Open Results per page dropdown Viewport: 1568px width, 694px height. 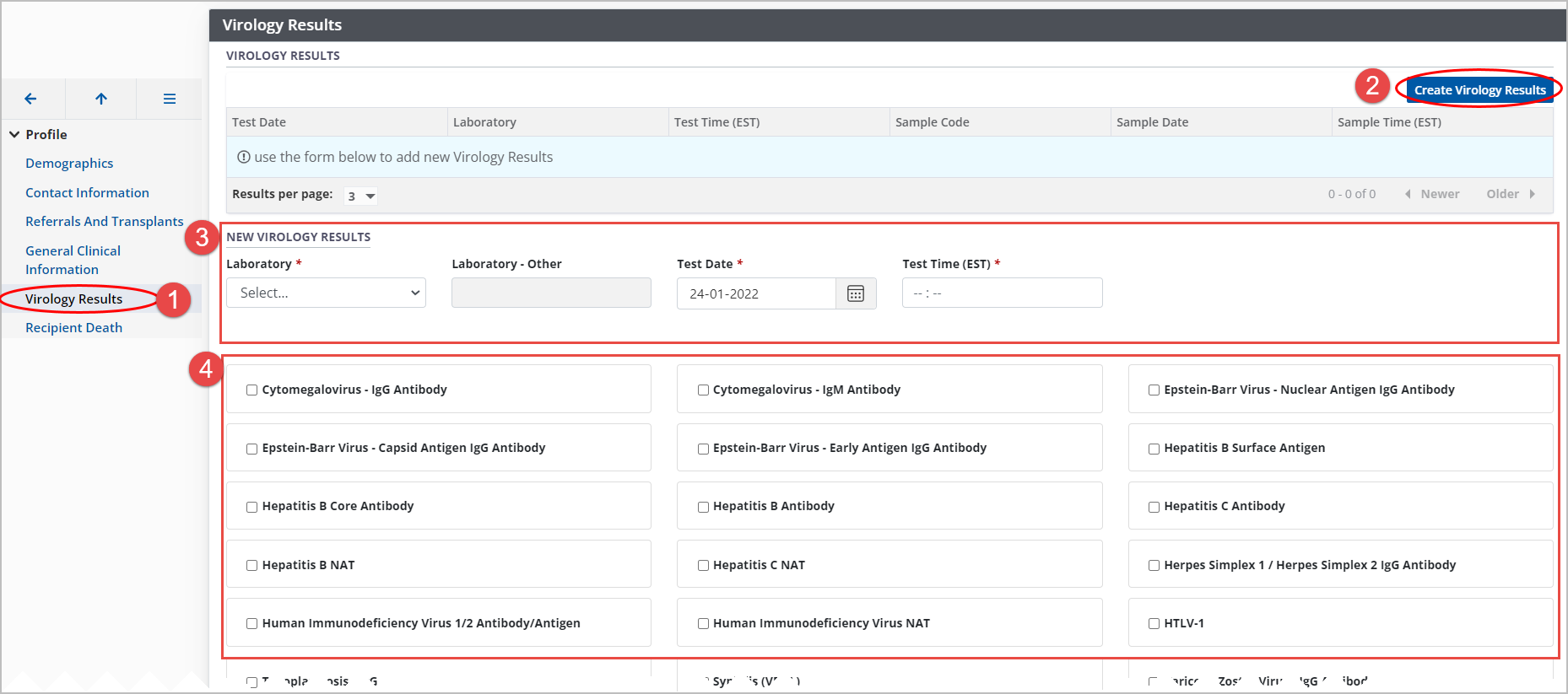point(360,196)
